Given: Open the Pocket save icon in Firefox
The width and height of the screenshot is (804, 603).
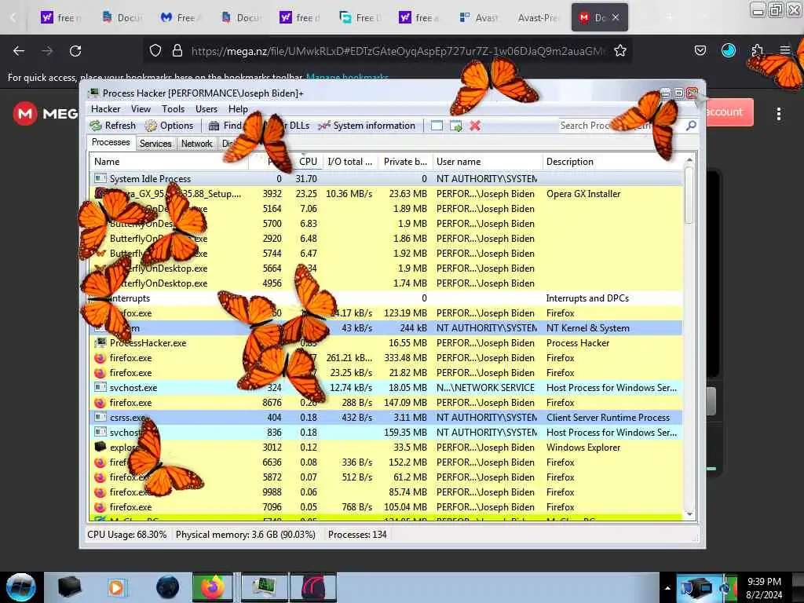Looking at the screenshot, I should (700, 50).
